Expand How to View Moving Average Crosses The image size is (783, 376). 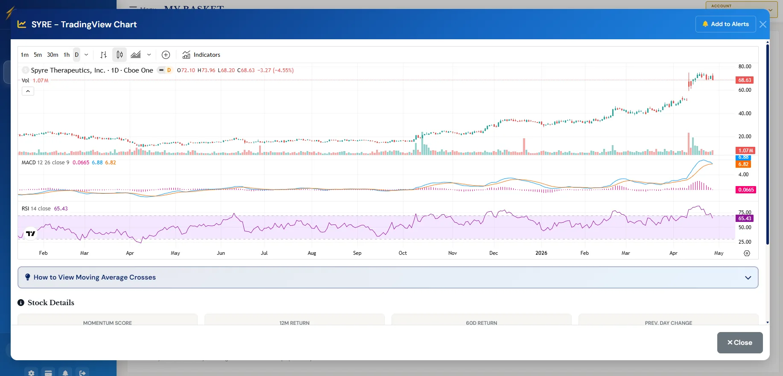[388, 277]
